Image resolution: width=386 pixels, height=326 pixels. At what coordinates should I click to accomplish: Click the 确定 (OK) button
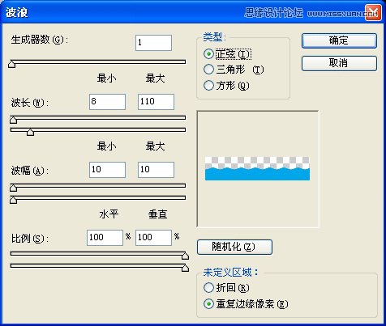tap(339, 40)
